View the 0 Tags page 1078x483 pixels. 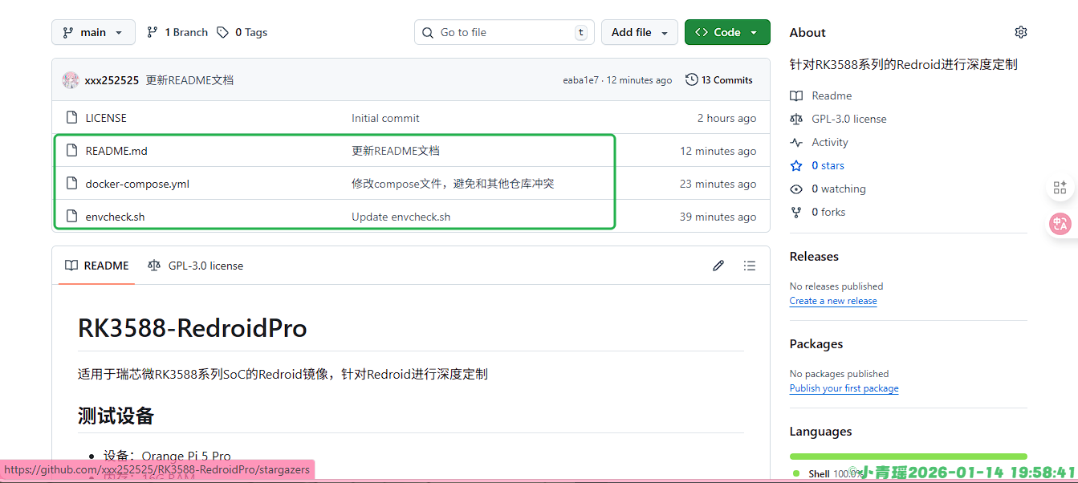coord(250,32)
